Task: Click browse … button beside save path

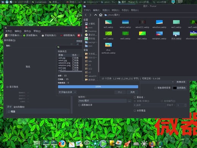Action: point(129,101)
